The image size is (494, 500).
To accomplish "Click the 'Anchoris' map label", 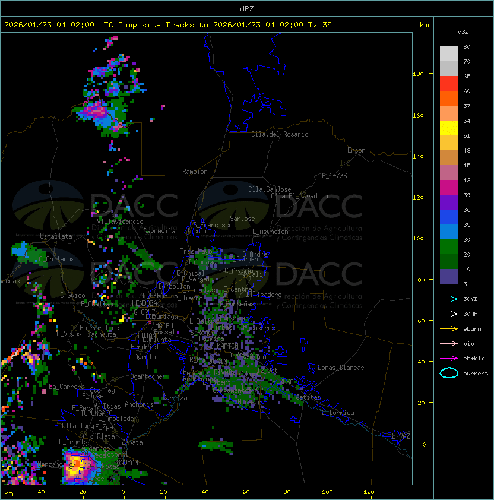I will (139, 404).
